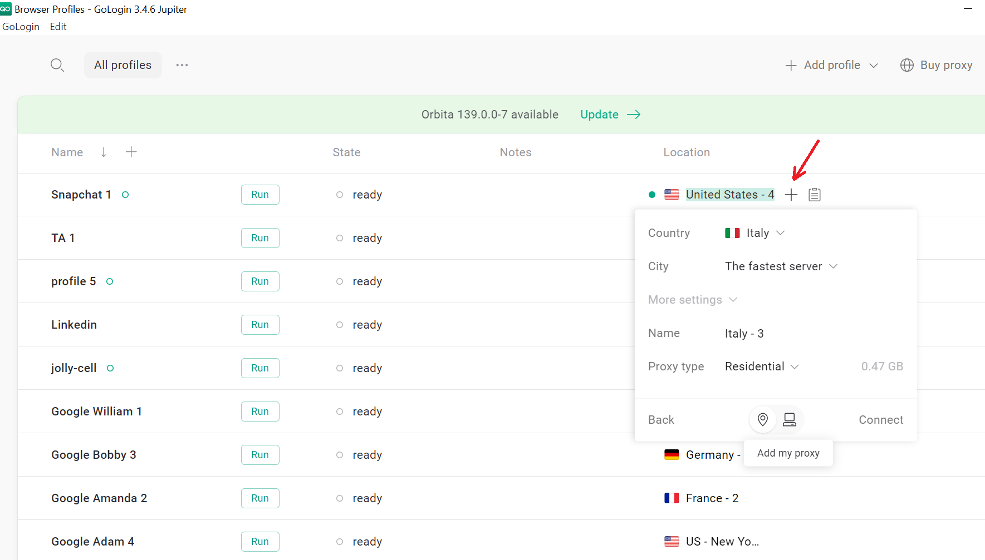Click the search magnifier icon
Screen dimensions: 985x560
tap(57, 65)
